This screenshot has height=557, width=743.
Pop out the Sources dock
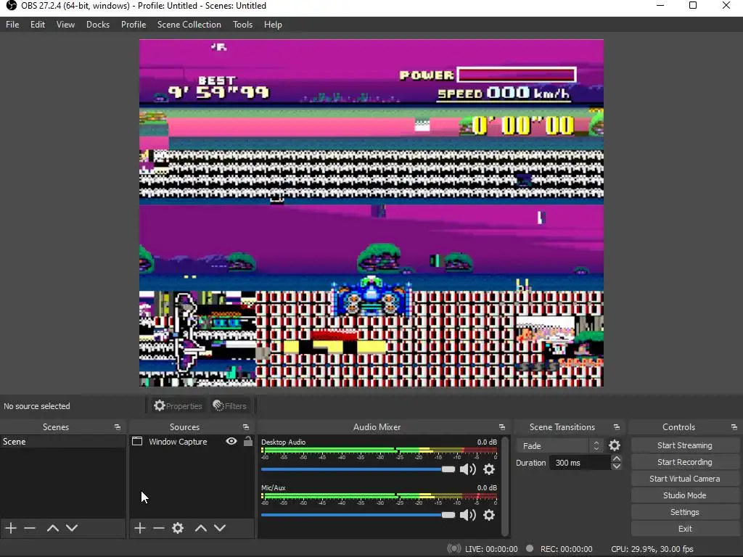pos(245,427)
